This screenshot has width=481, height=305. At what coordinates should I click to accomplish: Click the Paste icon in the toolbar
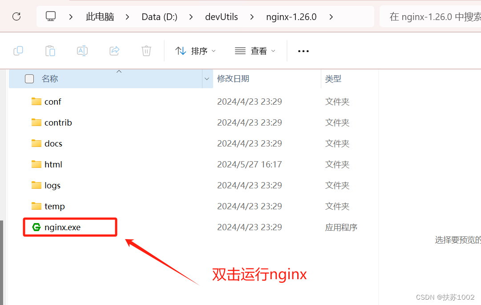50,51
